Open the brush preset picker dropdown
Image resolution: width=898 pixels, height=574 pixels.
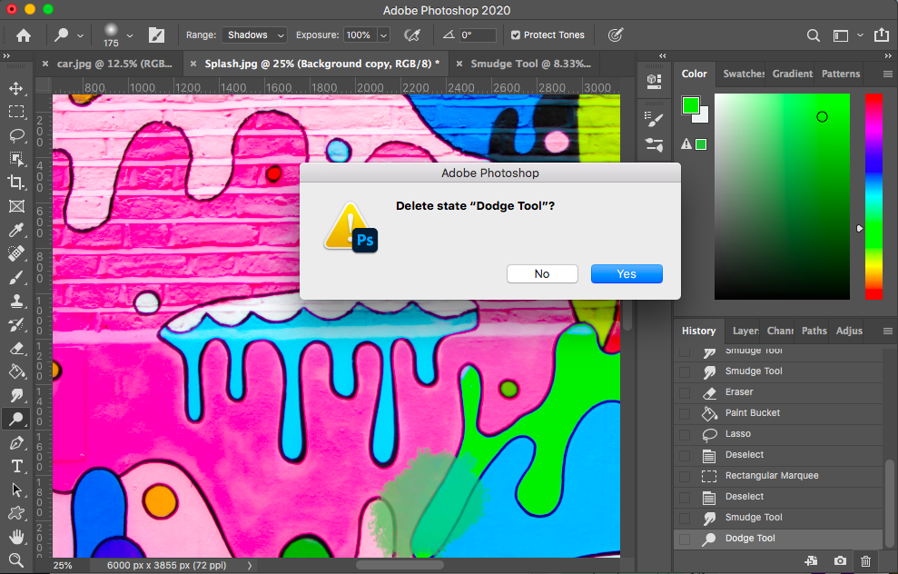click(130, 35)
